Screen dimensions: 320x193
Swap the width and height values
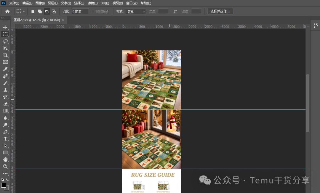[175, 12]
